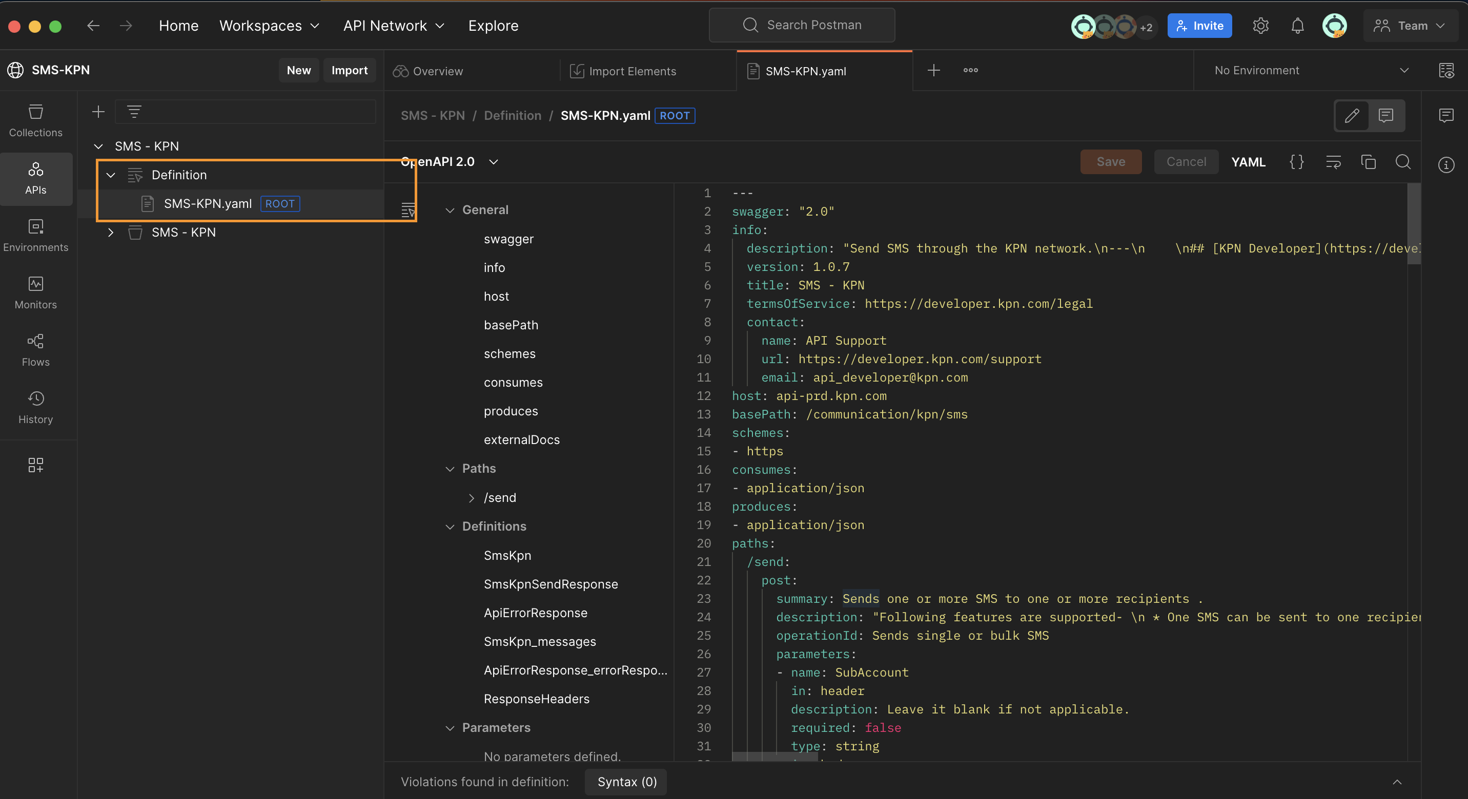Switch to edit mode with pencil icon
The width and height of the screenshot is (1468, 799).
click(1352, 116)
